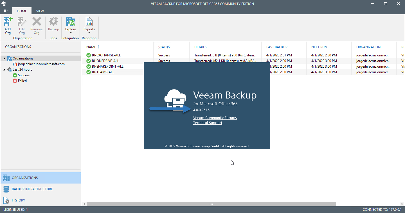This screenshot has height=213, width=405.
Task: Click the STATUS column header
Action: 164,47
